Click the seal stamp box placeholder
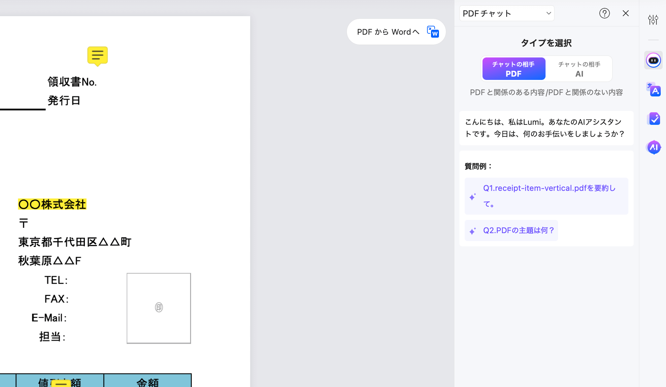Screen dimensions: 666x387 coord(159,308)
